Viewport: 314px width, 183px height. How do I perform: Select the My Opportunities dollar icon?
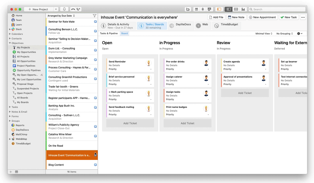14,52
